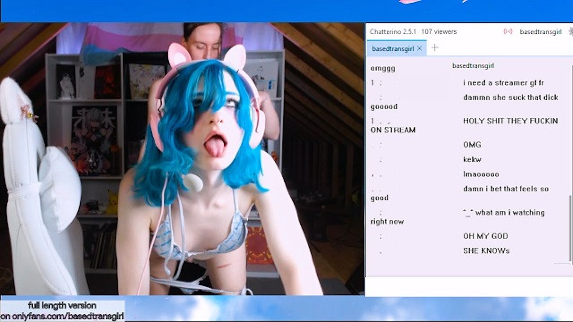Screen dimensions: 573x322
Task: Select the "i need a streamer gf fr" message
Action: [503, 83]
